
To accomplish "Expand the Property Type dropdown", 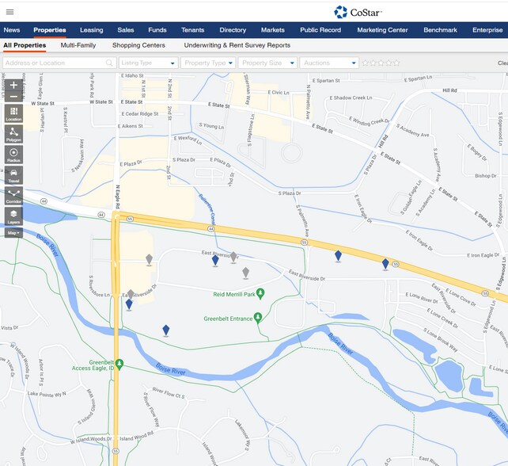I will [x=207, y=63].
